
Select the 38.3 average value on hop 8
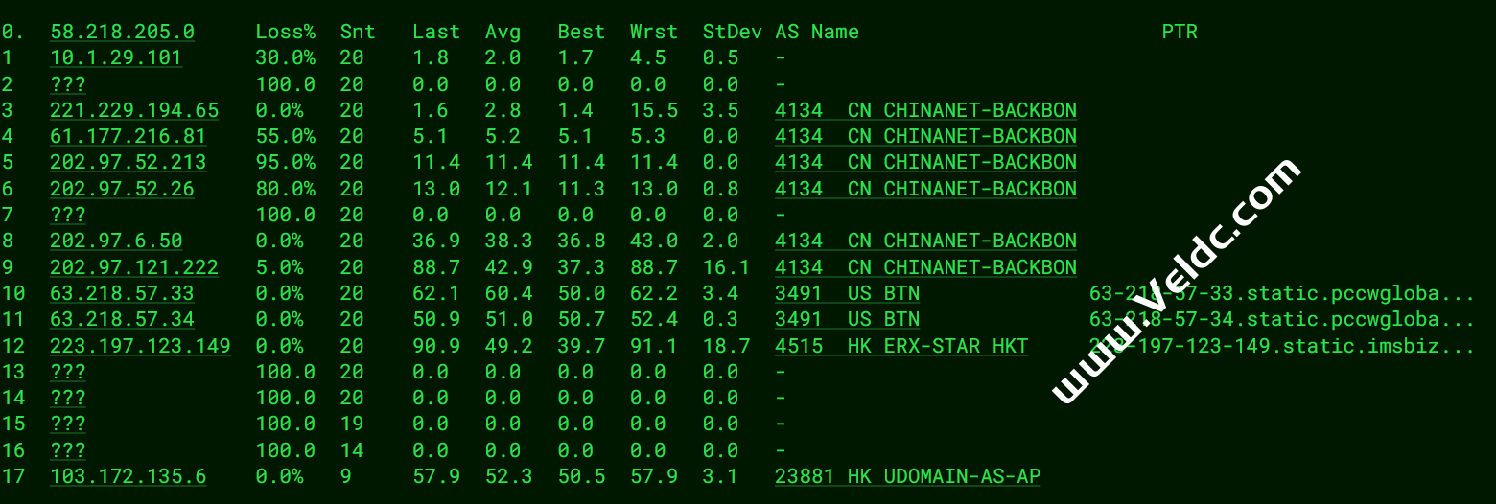tap(509, 241)
